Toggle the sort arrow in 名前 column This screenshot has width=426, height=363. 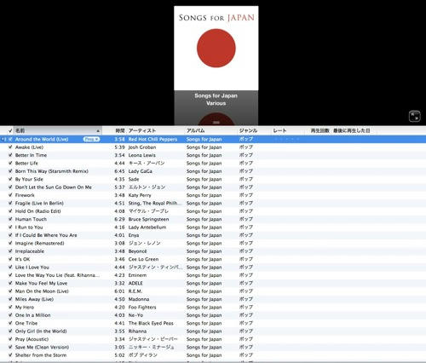pos(98,131)
